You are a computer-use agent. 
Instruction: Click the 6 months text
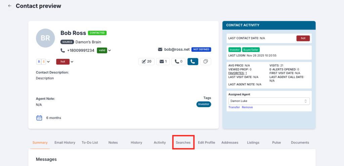[53, 118]
